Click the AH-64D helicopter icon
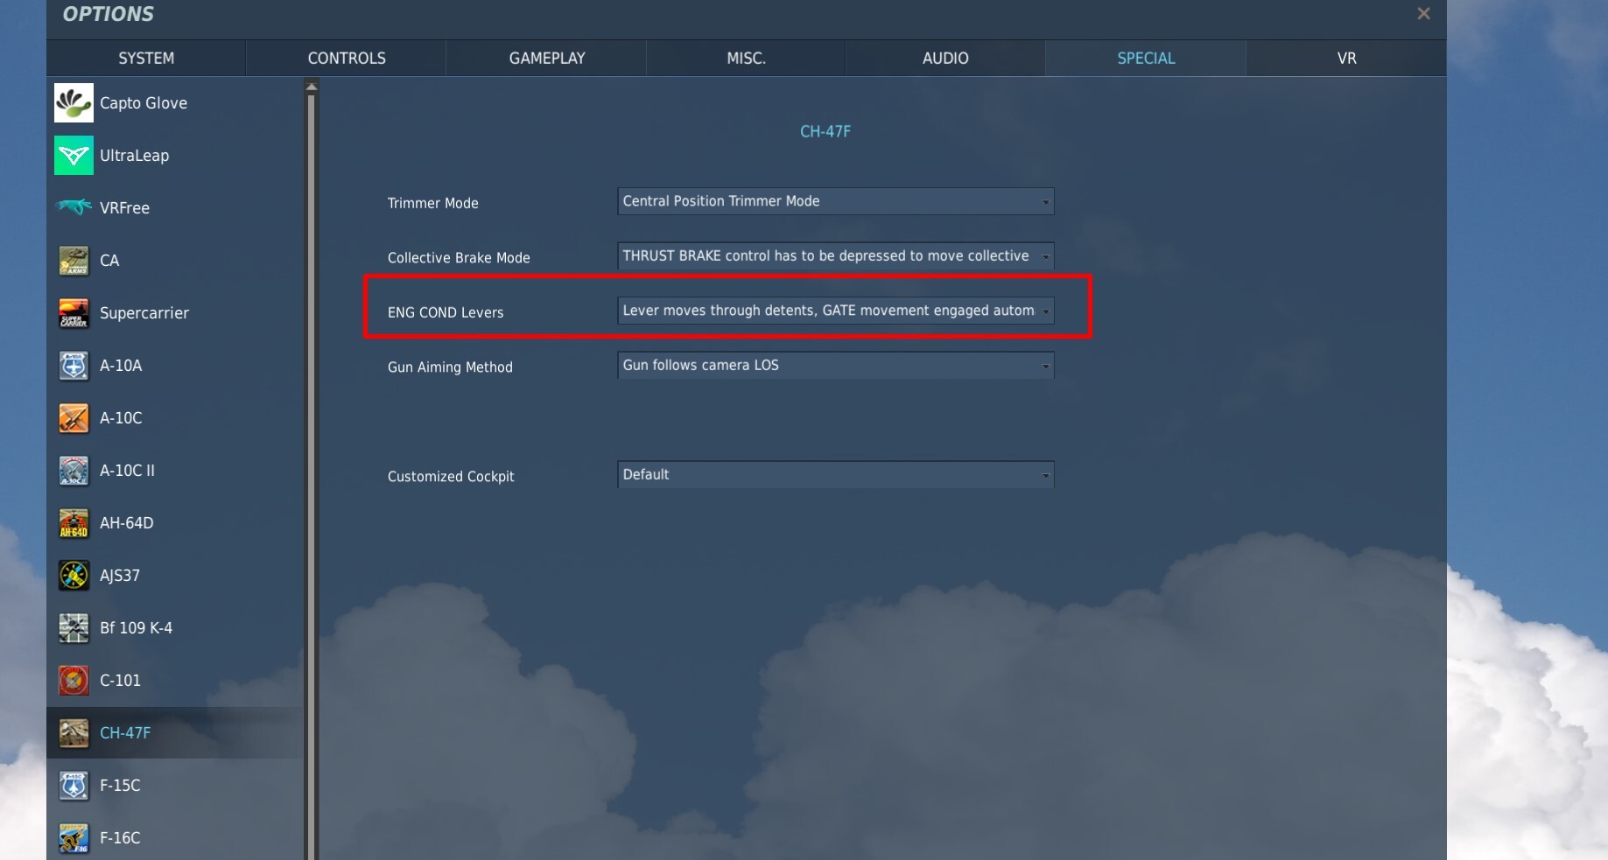 (74, 523)
